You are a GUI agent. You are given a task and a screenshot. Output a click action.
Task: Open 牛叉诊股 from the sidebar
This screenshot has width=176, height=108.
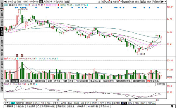2,75
